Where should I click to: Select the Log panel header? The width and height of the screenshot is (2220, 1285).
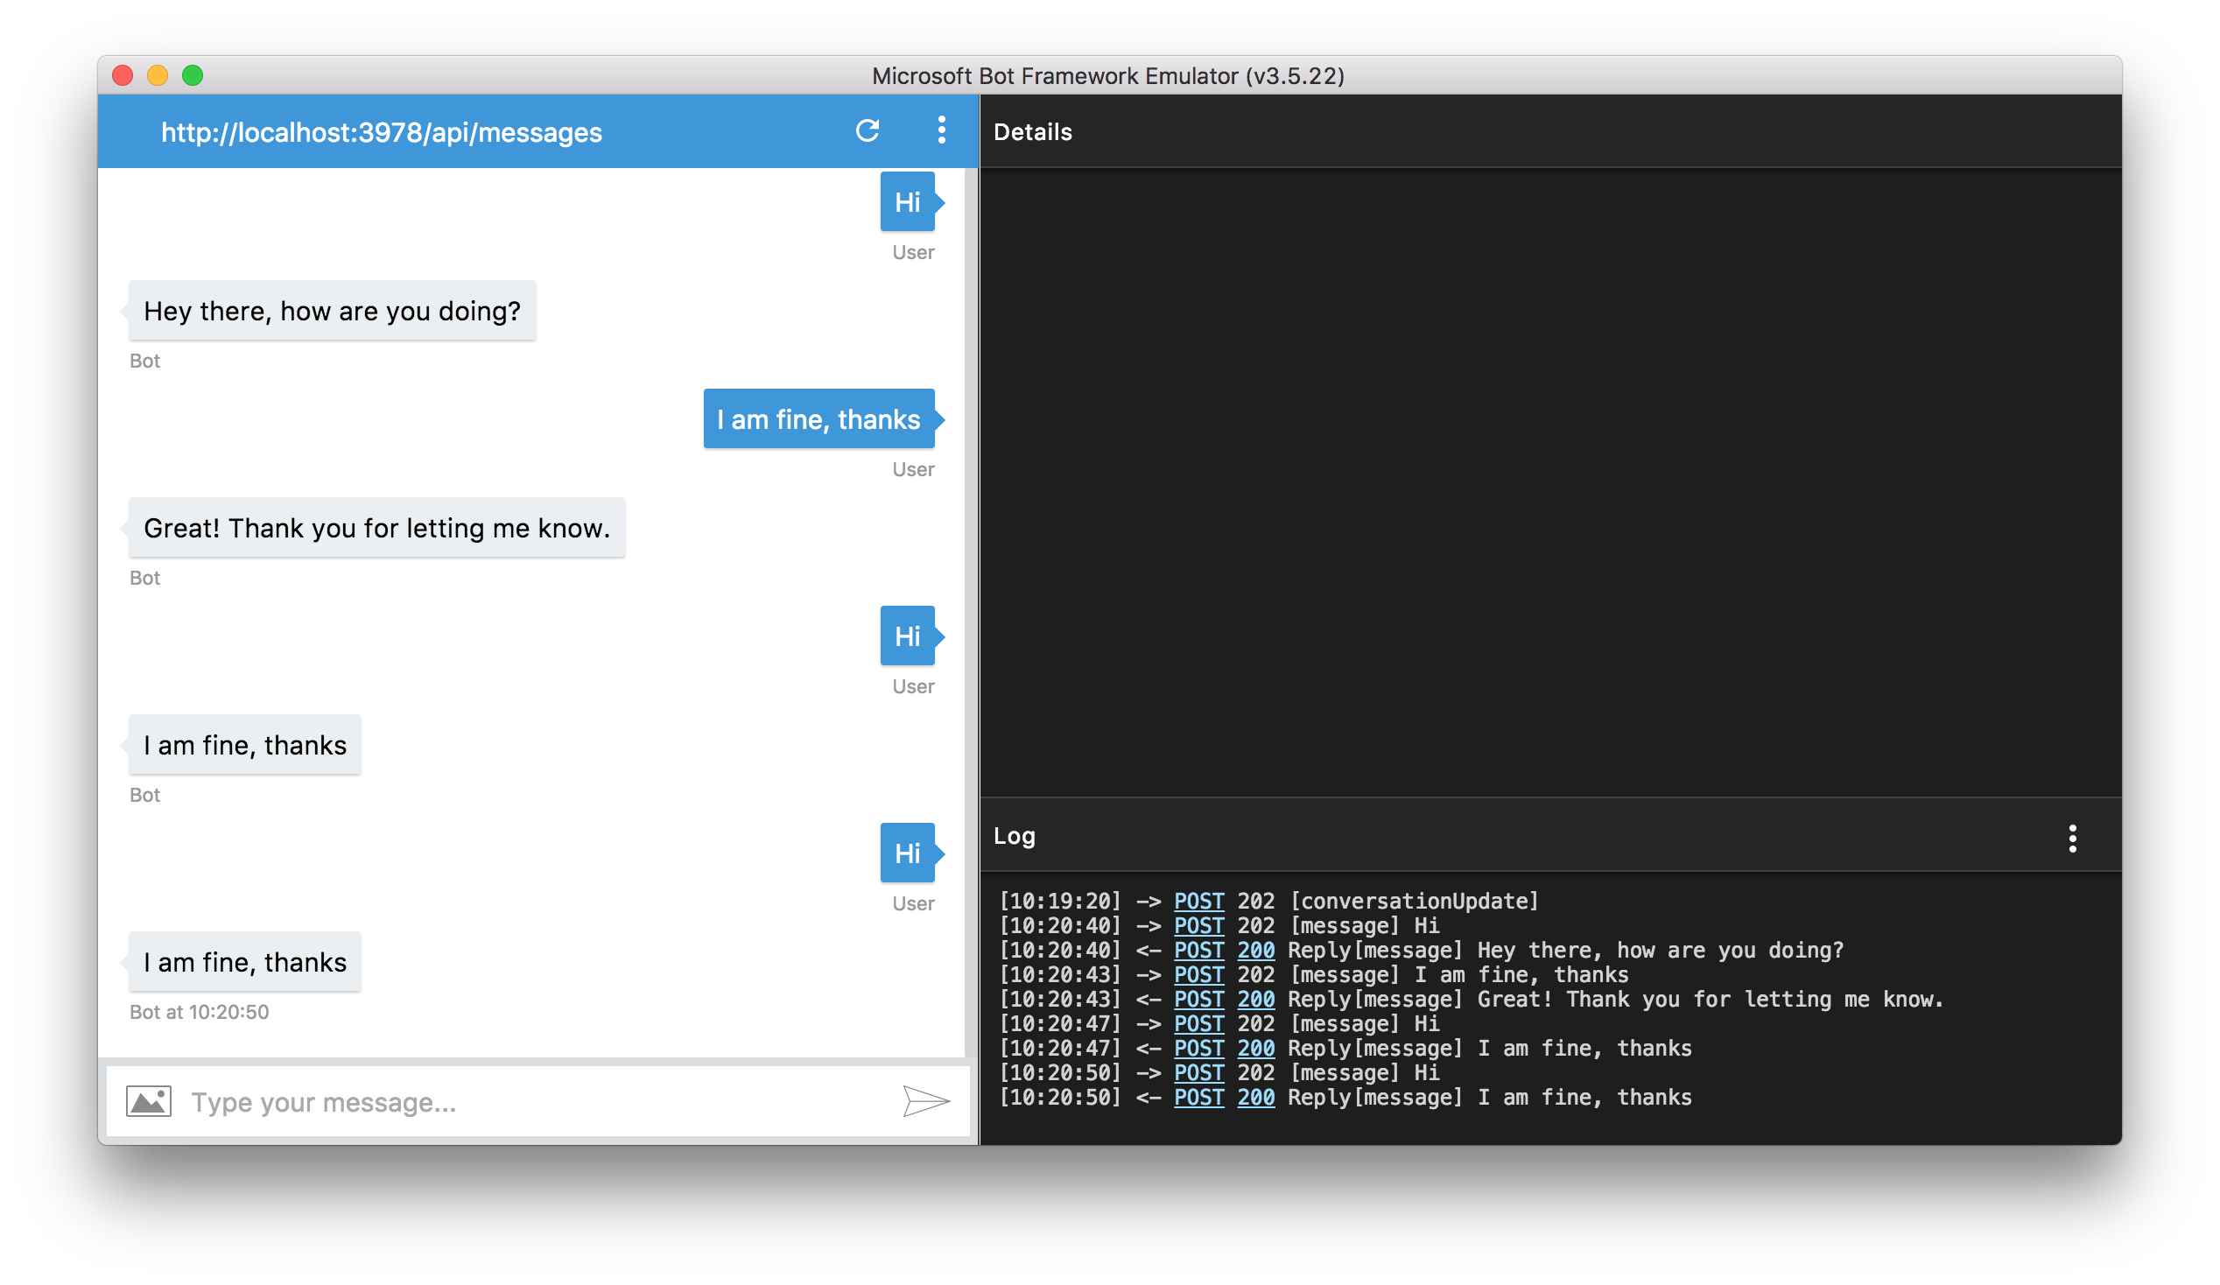(1014, 835)
